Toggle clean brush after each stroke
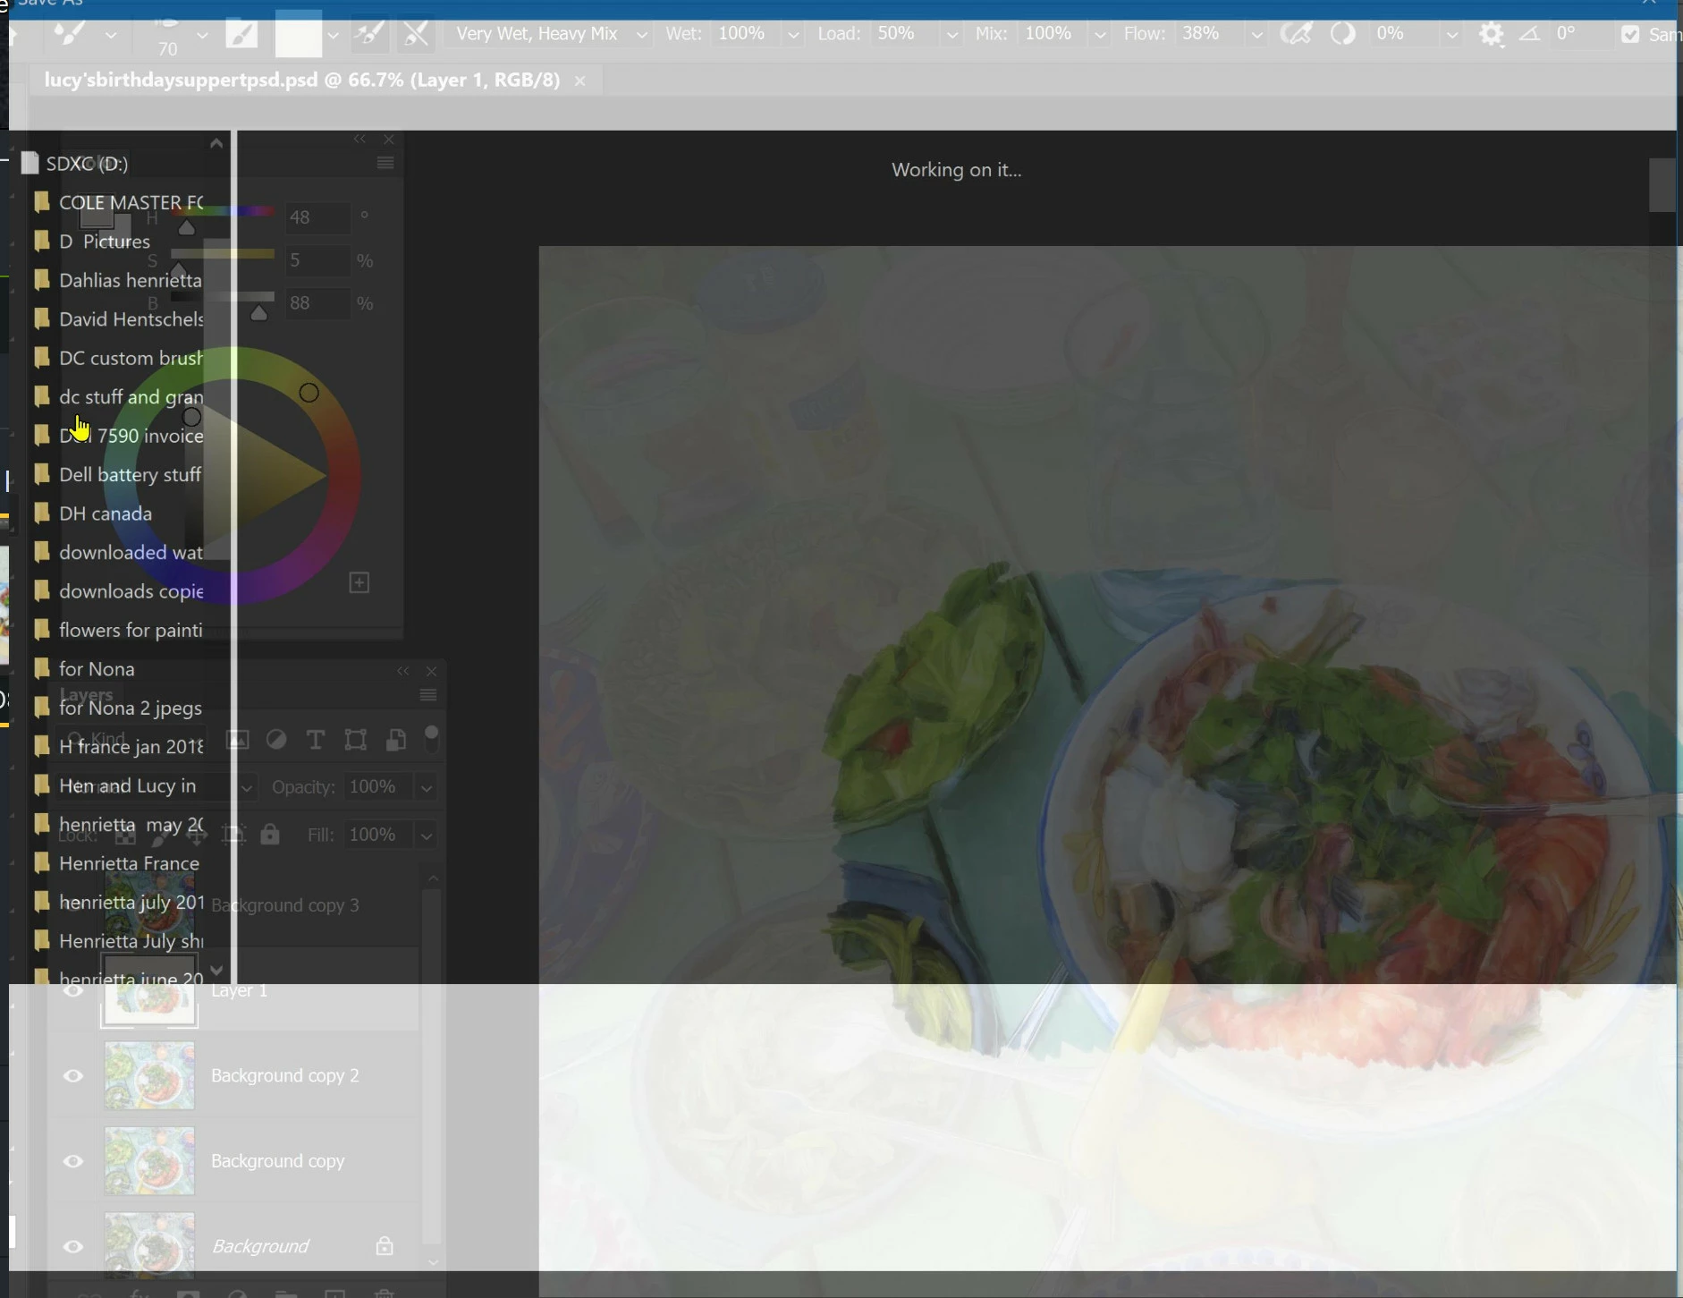 pyautogui.click(x=416, y=35)
